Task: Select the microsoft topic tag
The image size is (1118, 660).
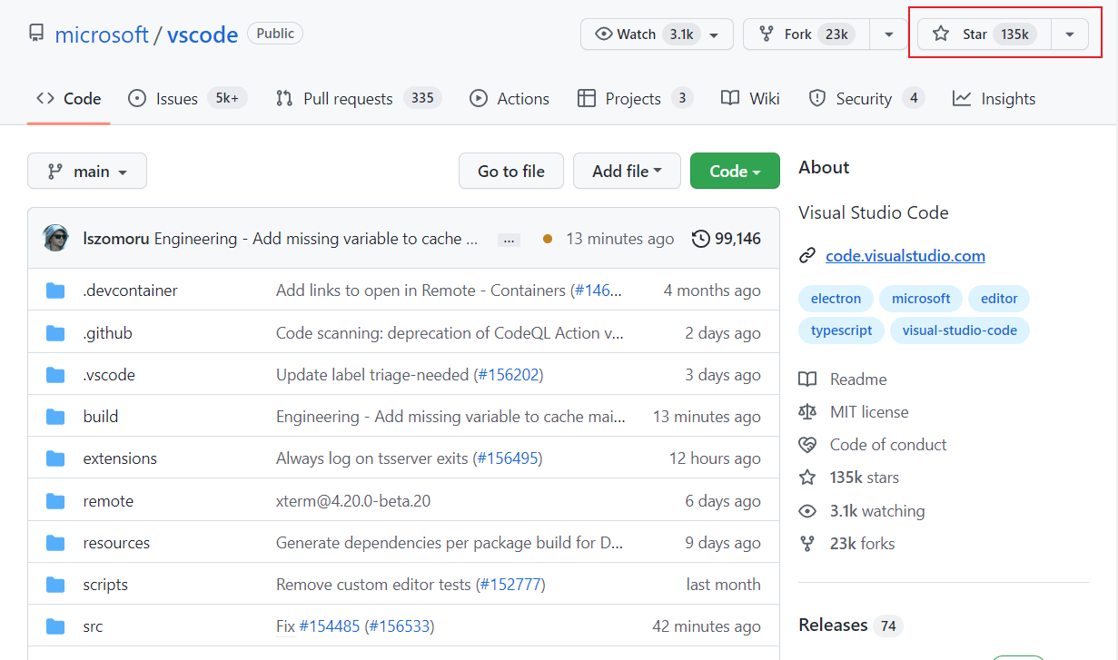Action: pyautogui.click(x=921, y=299)
